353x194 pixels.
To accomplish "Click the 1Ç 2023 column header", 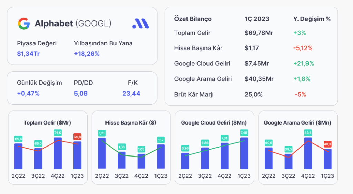I will (257, 19).
